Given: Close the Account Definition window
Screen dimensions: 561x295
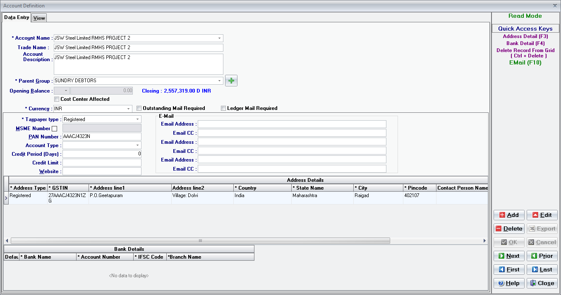Looking at the screenshot, I should coord(555,5).
